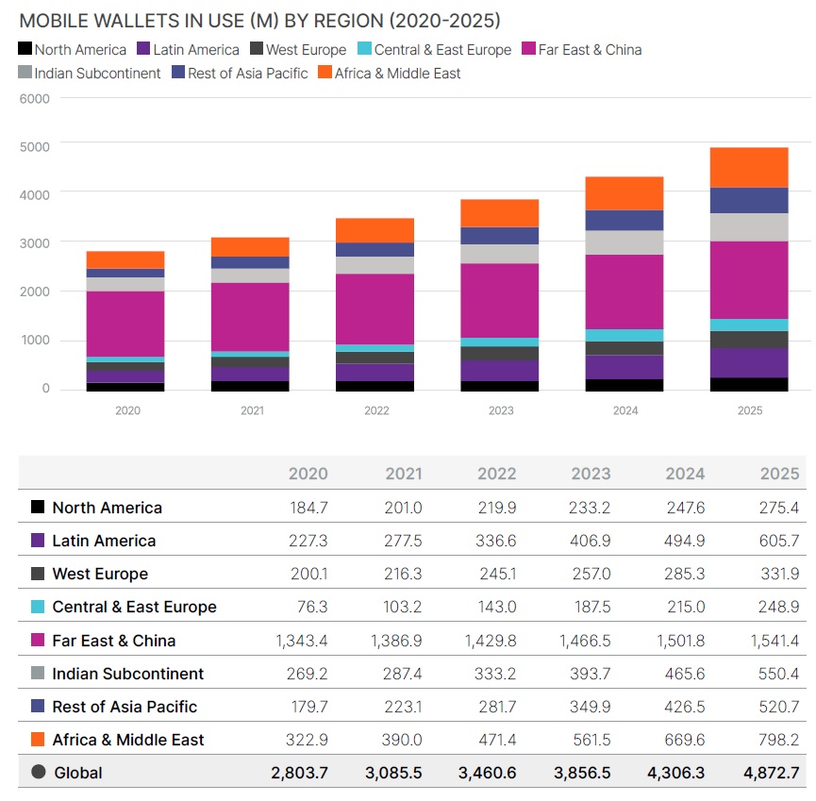816x801 pixels.
Task: Click the grey segment of the 2022 bar
Action: (x=375, y=265)
